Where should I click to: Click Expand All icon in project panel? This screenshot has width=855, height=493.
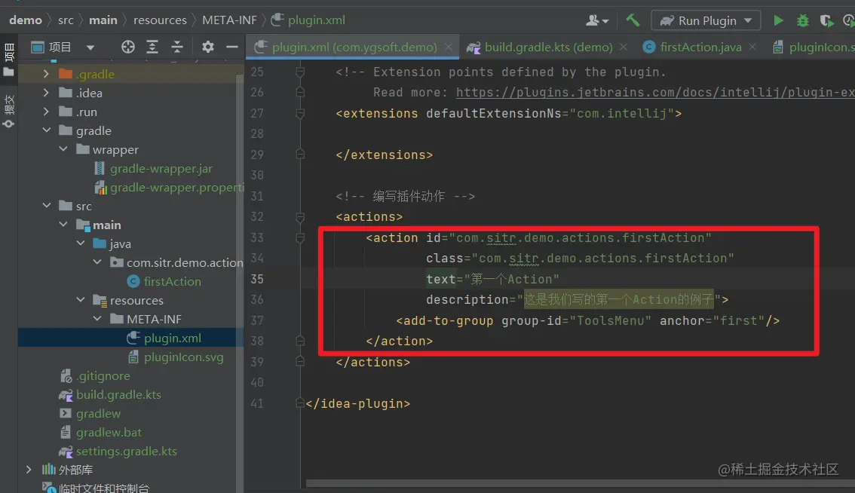coord(152,47)
